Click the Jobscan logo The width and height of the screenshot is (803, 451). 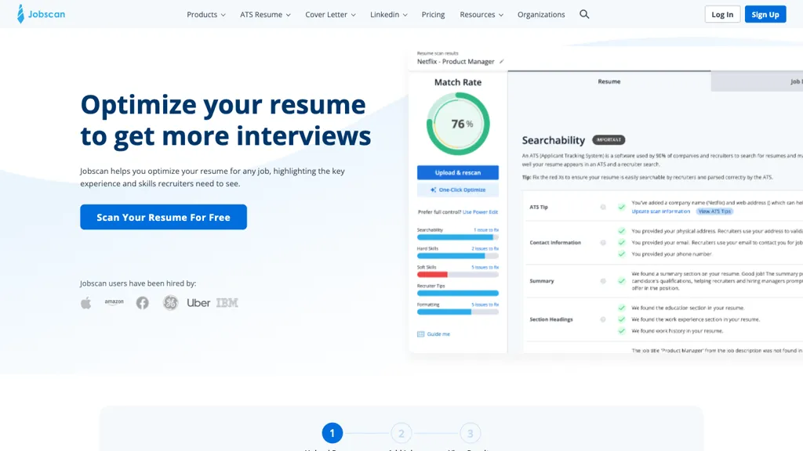coord(41,14)
